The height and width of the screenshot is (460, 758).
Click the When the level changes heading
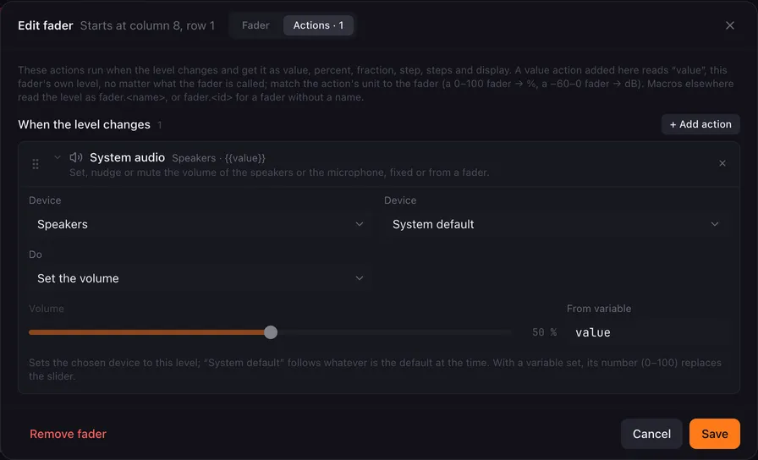coord(84,124)
